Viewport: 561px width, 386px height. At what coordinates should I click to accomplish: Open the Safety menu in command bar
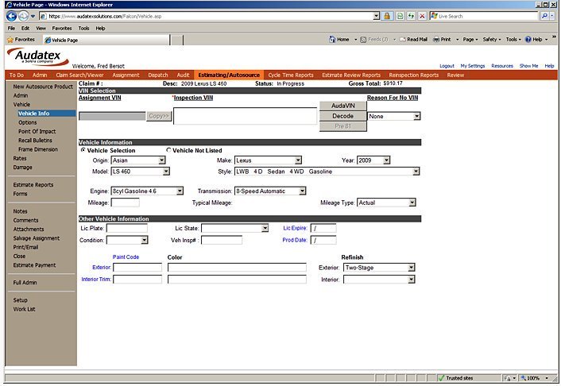coord(492,40)
